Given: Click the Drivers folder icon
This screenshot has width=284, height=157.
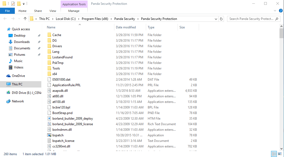Looking at the screenshot, I should pos(49,46).
